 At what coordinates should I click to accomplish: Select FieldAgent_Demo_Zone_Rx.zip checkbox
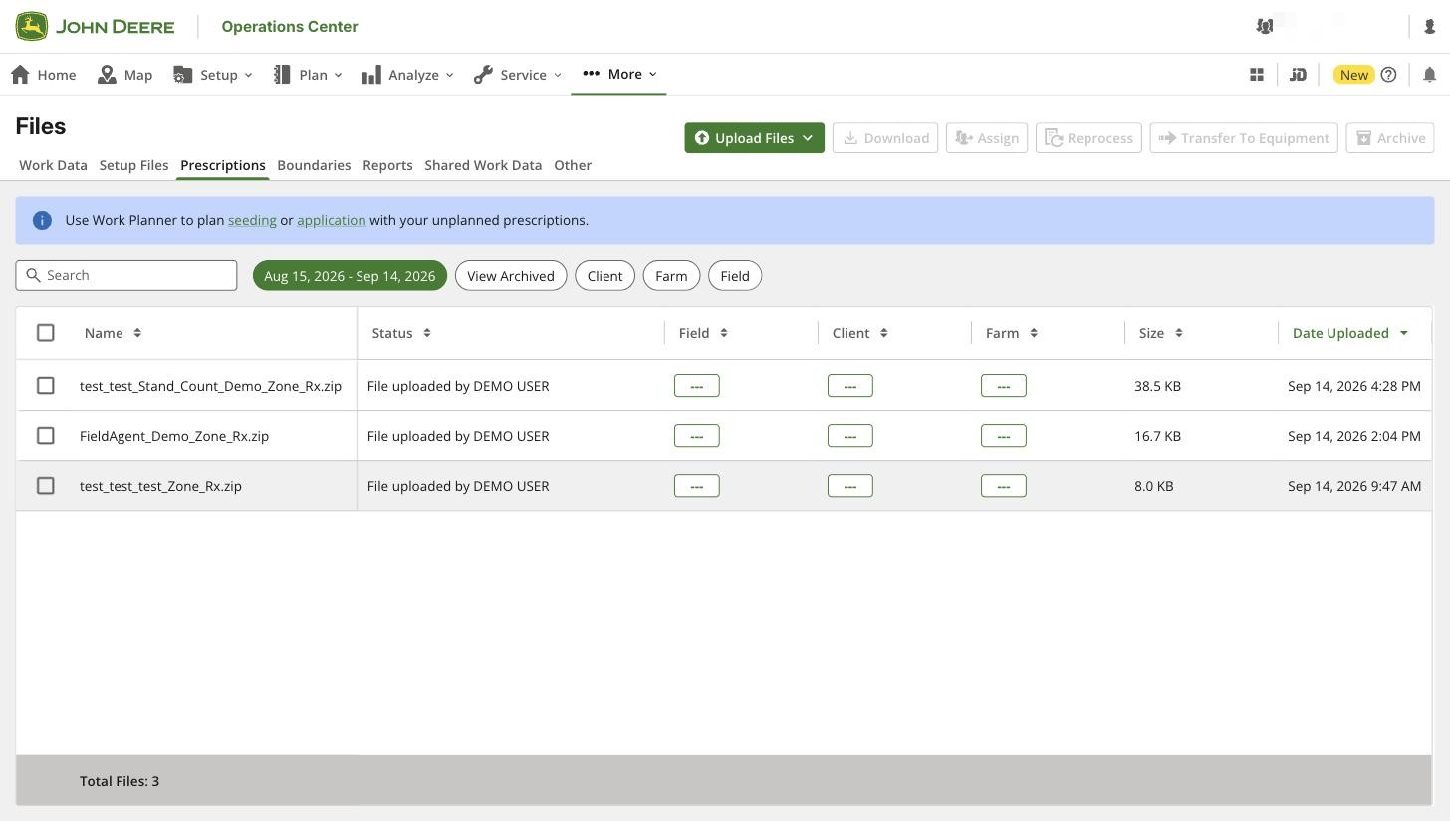click(46, 435)
